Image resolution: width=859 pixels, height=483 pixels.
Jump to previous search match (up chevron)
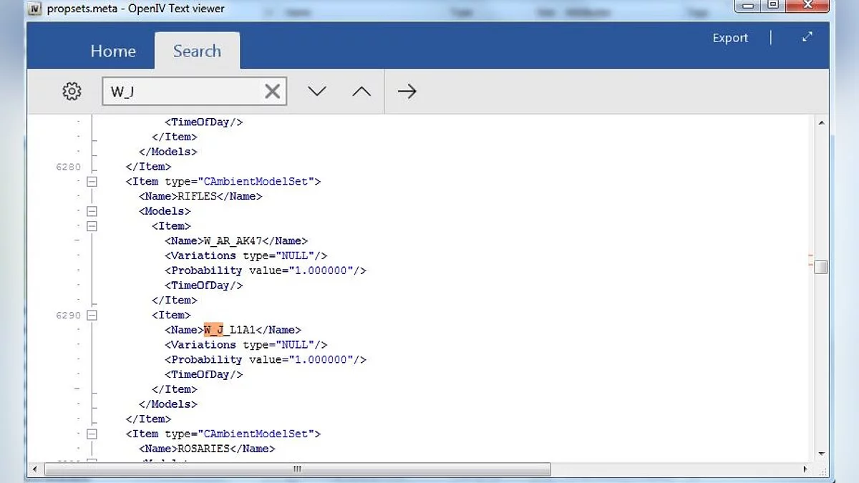[361, 92]
